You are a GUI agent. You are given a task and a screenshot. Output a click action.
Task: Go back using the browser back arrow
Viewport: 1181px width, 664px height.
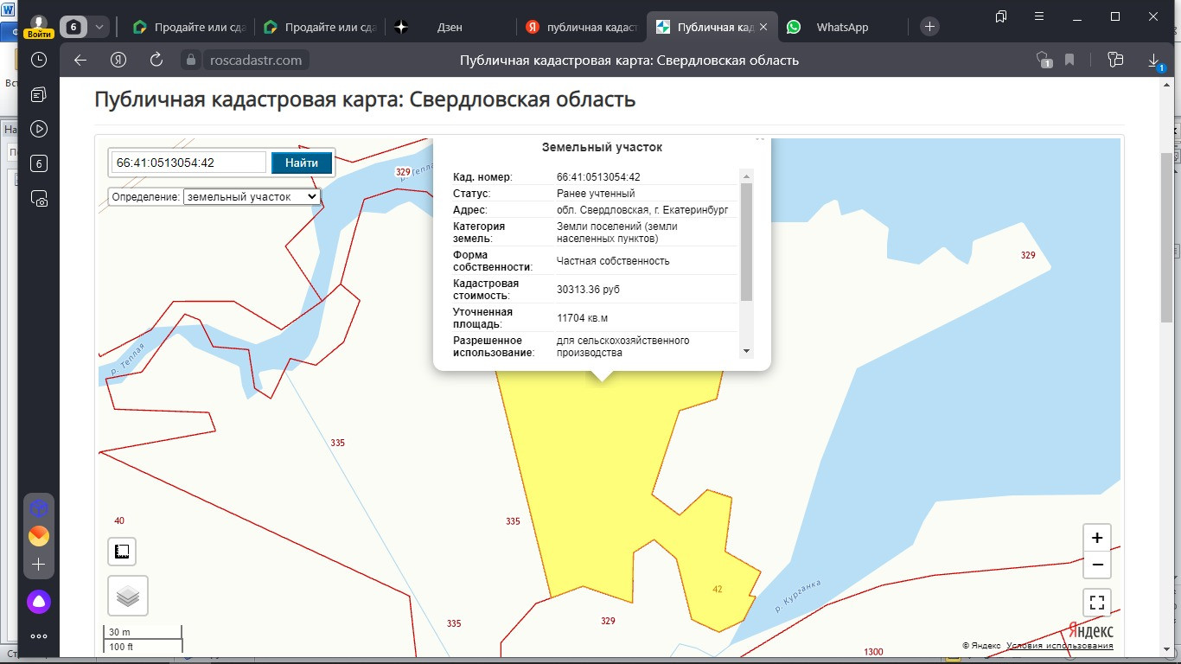pyautogui.click(x=80, y=60)
